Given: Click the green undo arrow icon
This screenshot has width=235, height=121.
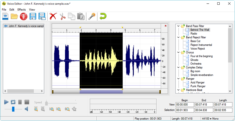Looking at the screenshot, I should [x=103, y=17].
